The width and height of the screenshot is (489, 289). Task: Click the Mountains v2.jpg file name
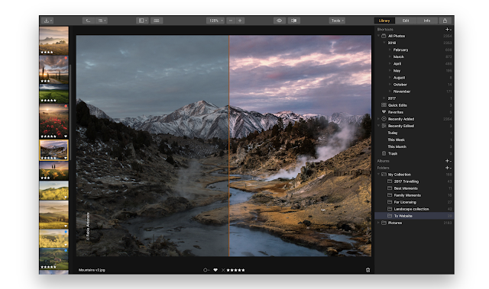point(92,270)
